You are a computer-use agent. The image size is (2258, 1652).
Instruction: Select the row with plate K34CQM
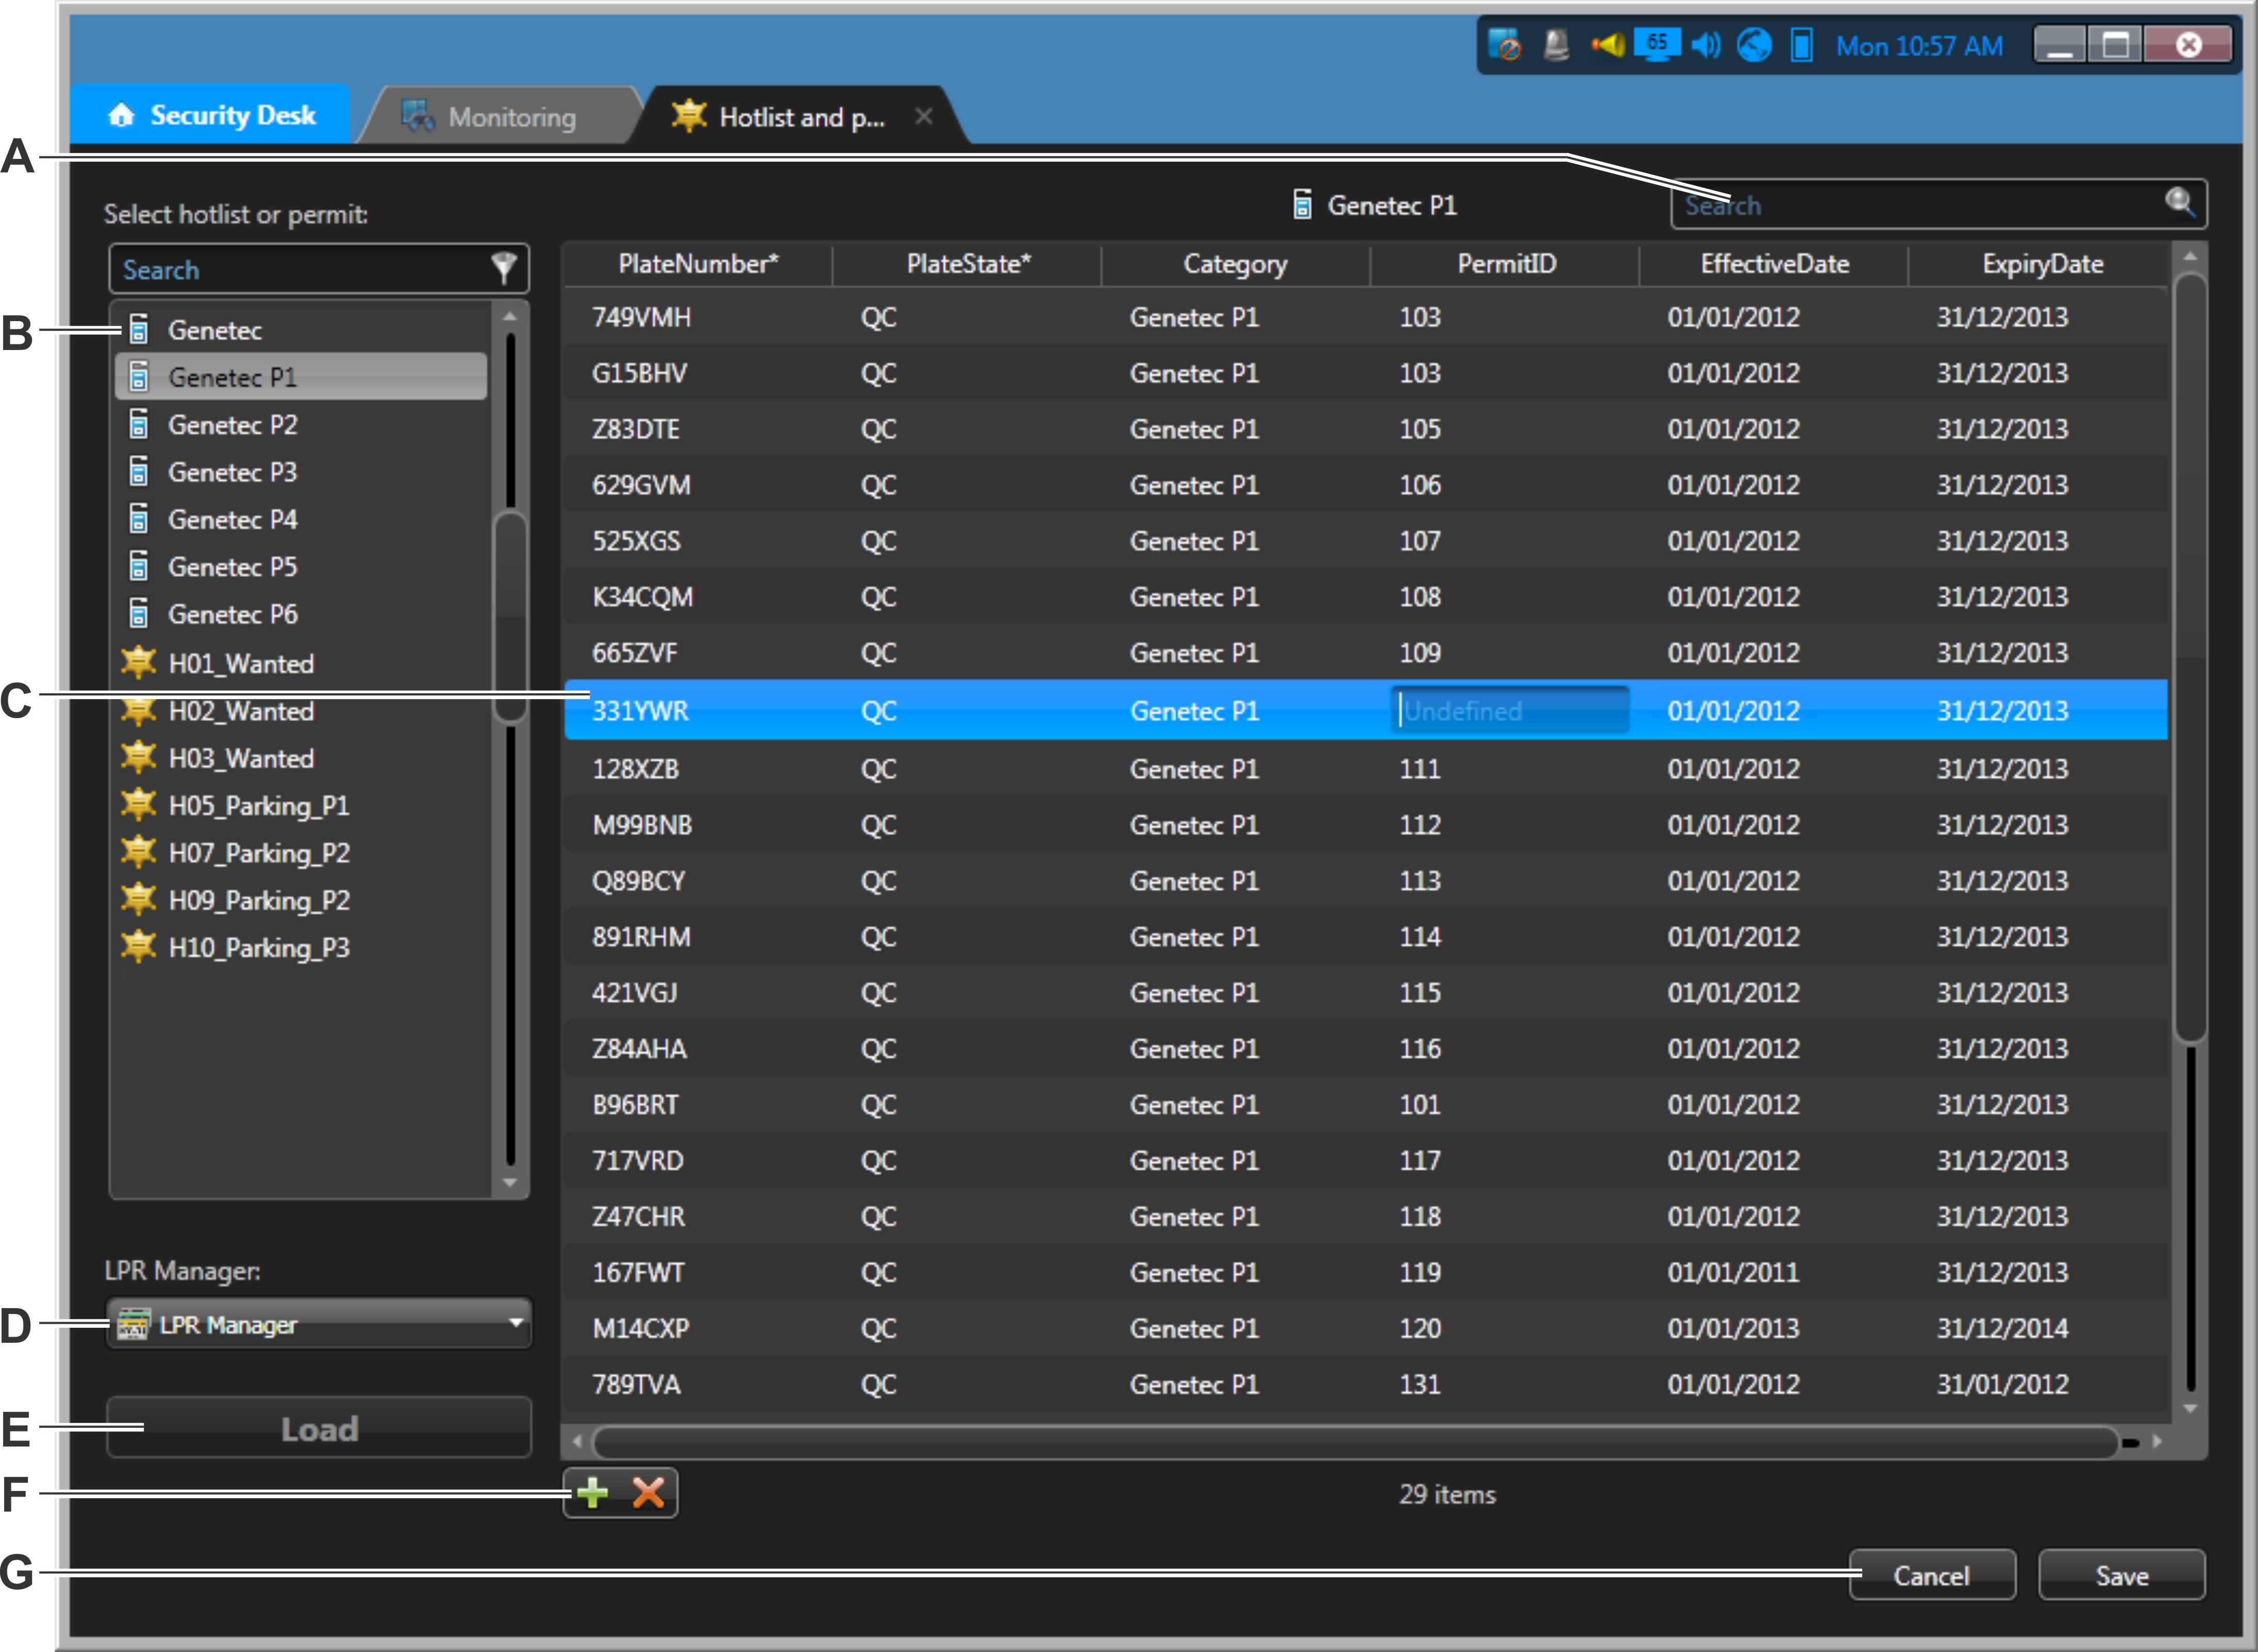(x=1366, y=597)
